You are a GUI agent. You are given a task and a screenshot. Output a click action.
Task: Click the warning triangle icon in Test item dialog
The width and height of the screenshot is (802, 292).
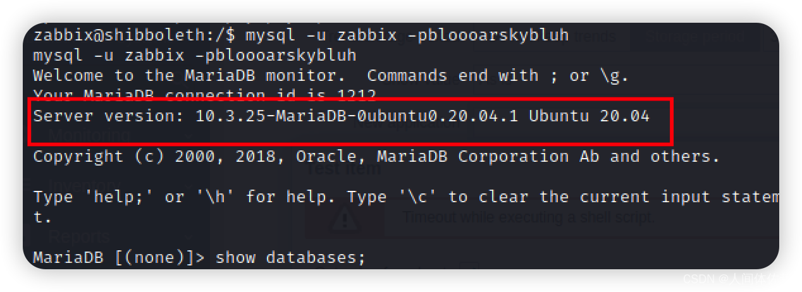pyautogui.click(x=344, y=219)
